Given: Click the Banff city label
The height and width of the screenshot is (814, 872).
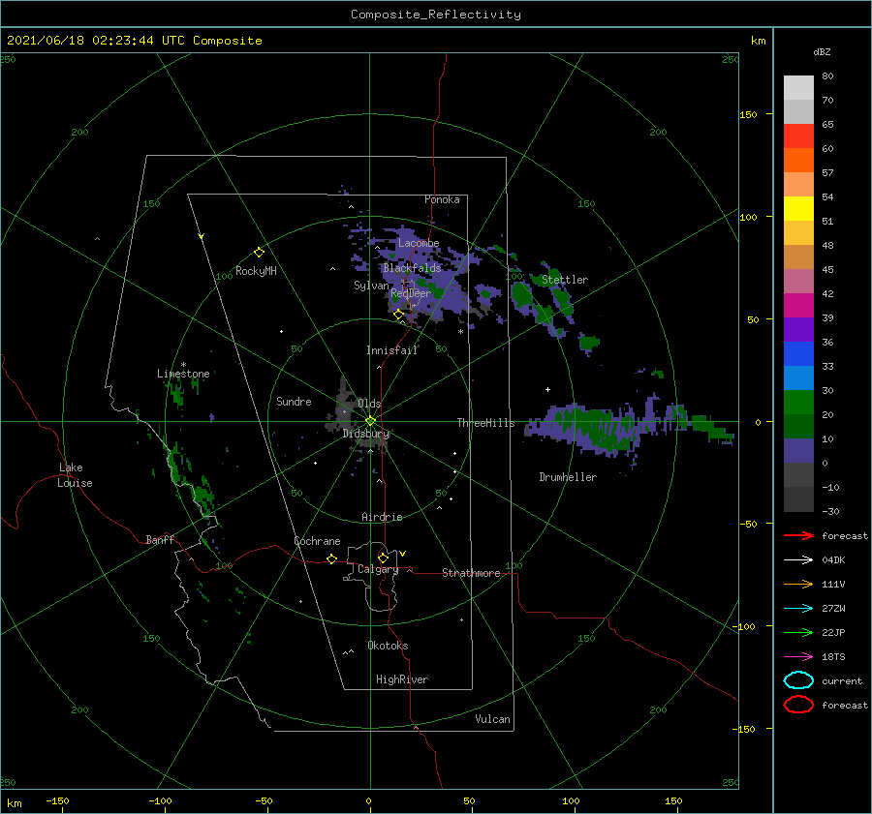Looking at the screenshot, I should [160, 539].
